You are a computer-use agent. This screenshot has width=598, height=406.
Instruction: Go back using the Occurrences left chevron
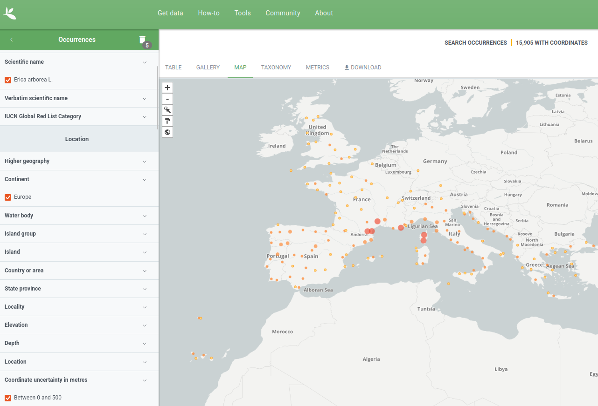click(12, 40)
